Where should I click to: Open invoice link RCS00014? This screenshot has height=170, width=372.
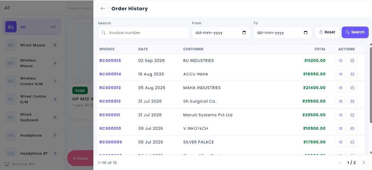pyautogui.click(x=110, y=74)
